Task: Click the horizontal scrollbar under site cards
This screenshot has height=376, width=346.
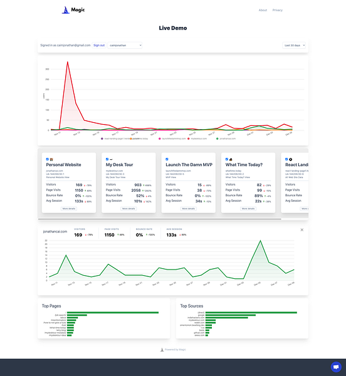Action: [x=159, y=219]
